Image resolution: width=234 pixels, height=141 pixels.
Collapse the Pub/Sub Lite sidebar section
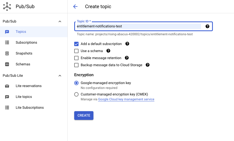(60, 76)
